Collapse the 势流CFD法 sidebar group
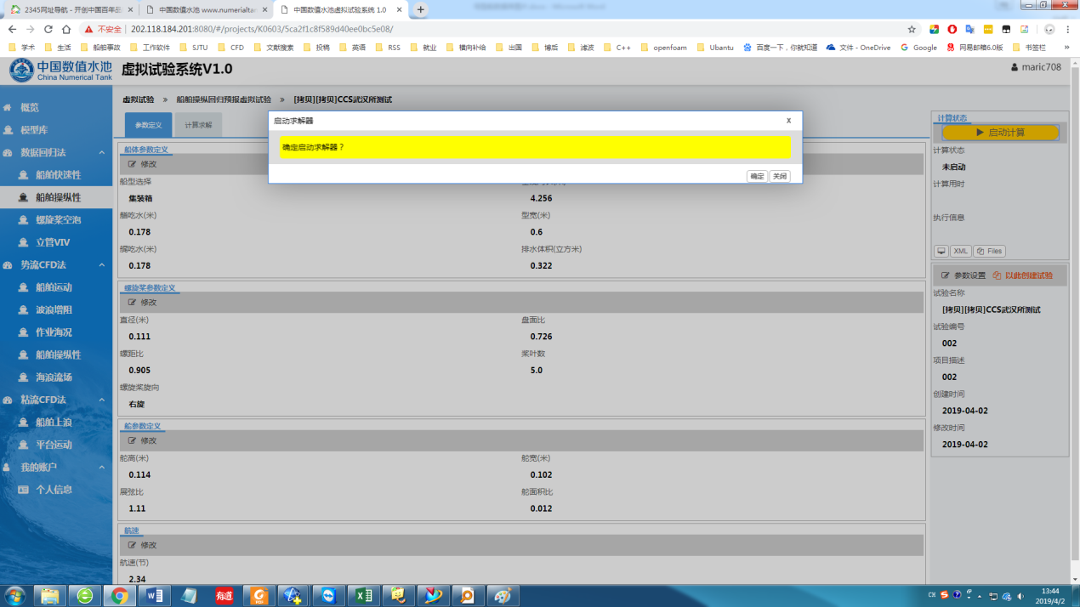The width and height of the screenshot is (1080, 607). tap(101, 265)
